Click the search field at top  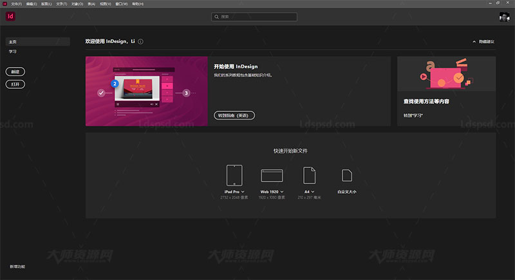[x=254, y=17]
